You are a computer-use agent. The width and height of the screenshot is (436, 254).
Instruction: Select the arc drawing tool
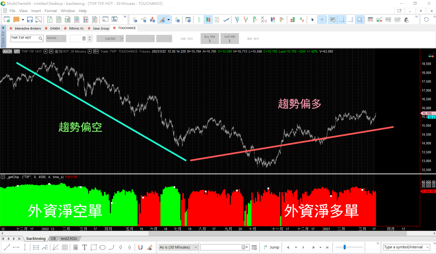coord(112,247)
